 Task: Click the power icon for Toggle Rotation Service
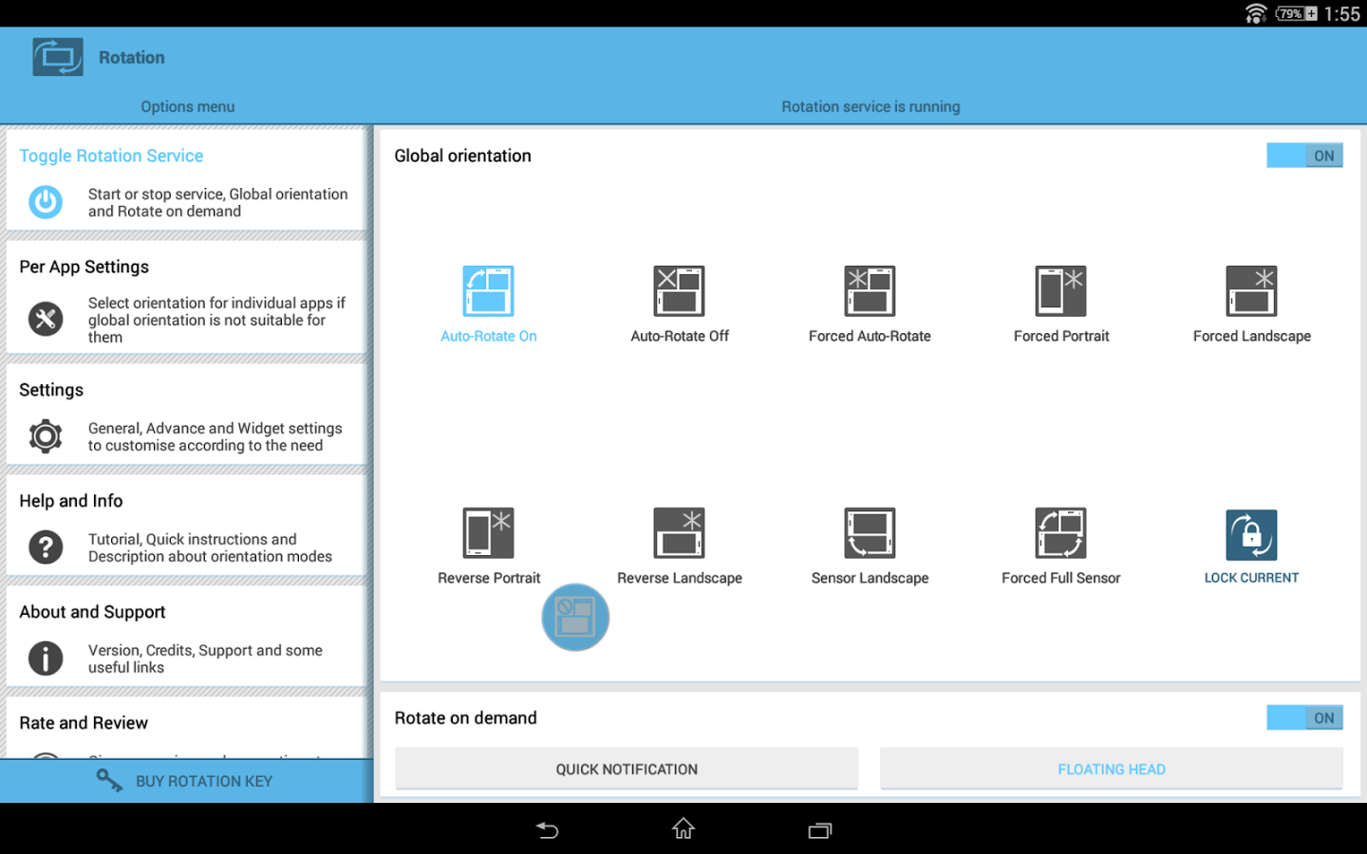click(46, 201)
